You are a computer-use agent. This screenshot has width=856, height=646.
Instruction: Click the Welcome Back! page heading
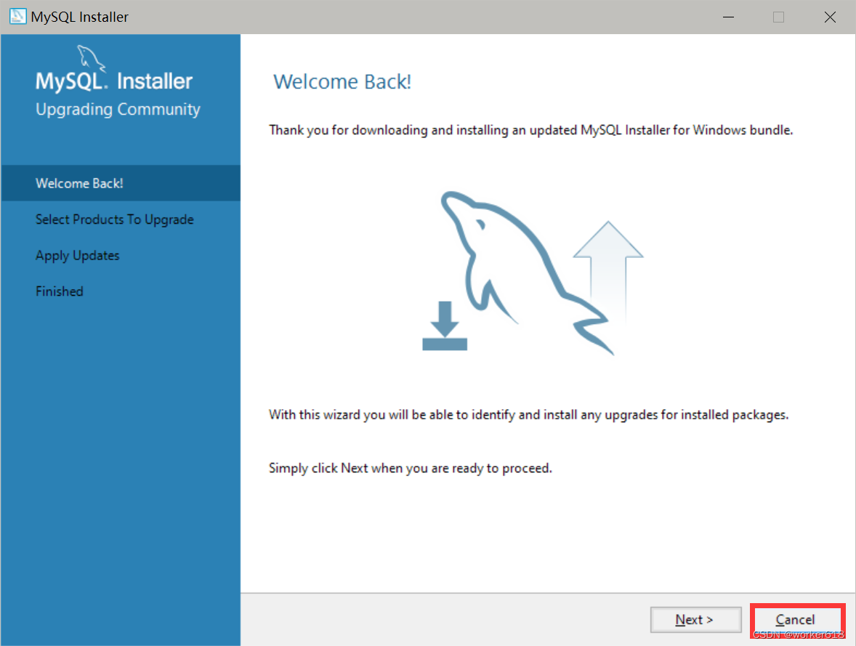pos(342,82)
